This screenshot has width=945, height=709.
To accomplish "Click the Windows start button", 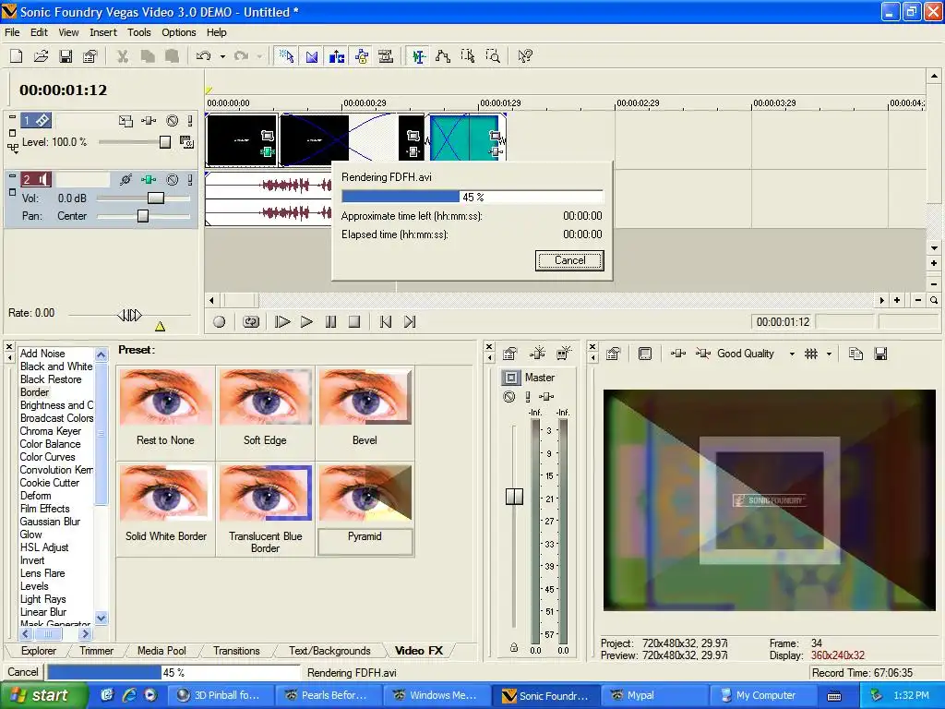I will [44, 695].
